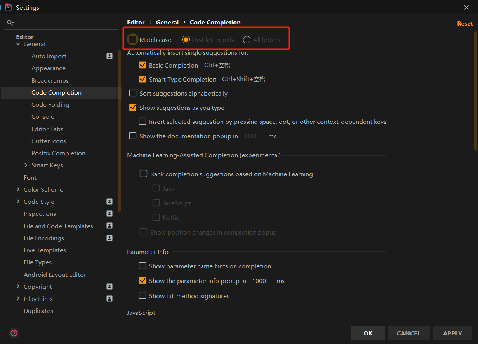Click the OK button
The width and height of the screenshot is (478, 344).
(x=368, y=333)
